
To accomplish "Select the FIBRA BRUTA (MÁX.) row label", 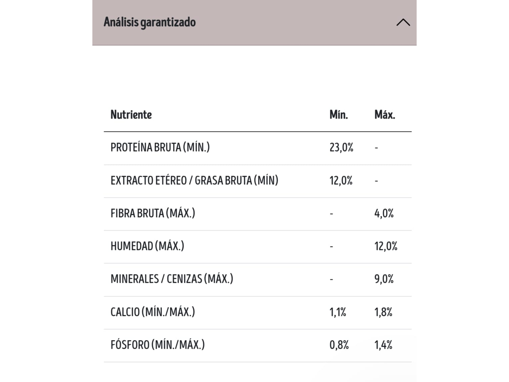I will click(153, 213).
